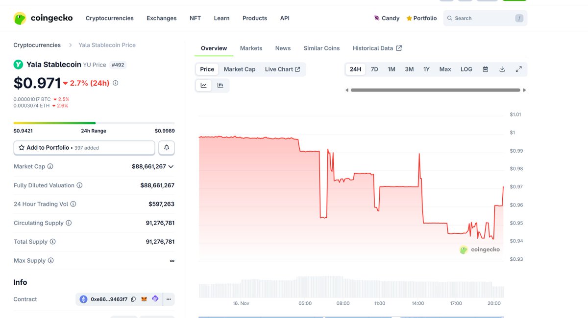Toggle LOG scale on chart
The width and height of the screenshot is (588, 318).
[466, 69]
